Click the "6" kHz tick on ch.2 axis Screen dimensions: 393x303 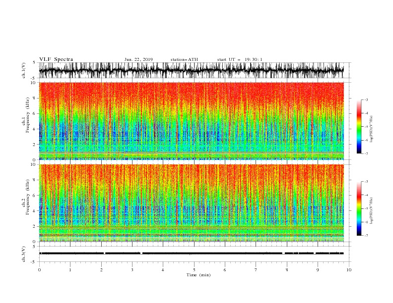pyautogui.click(x=35, y=196)
